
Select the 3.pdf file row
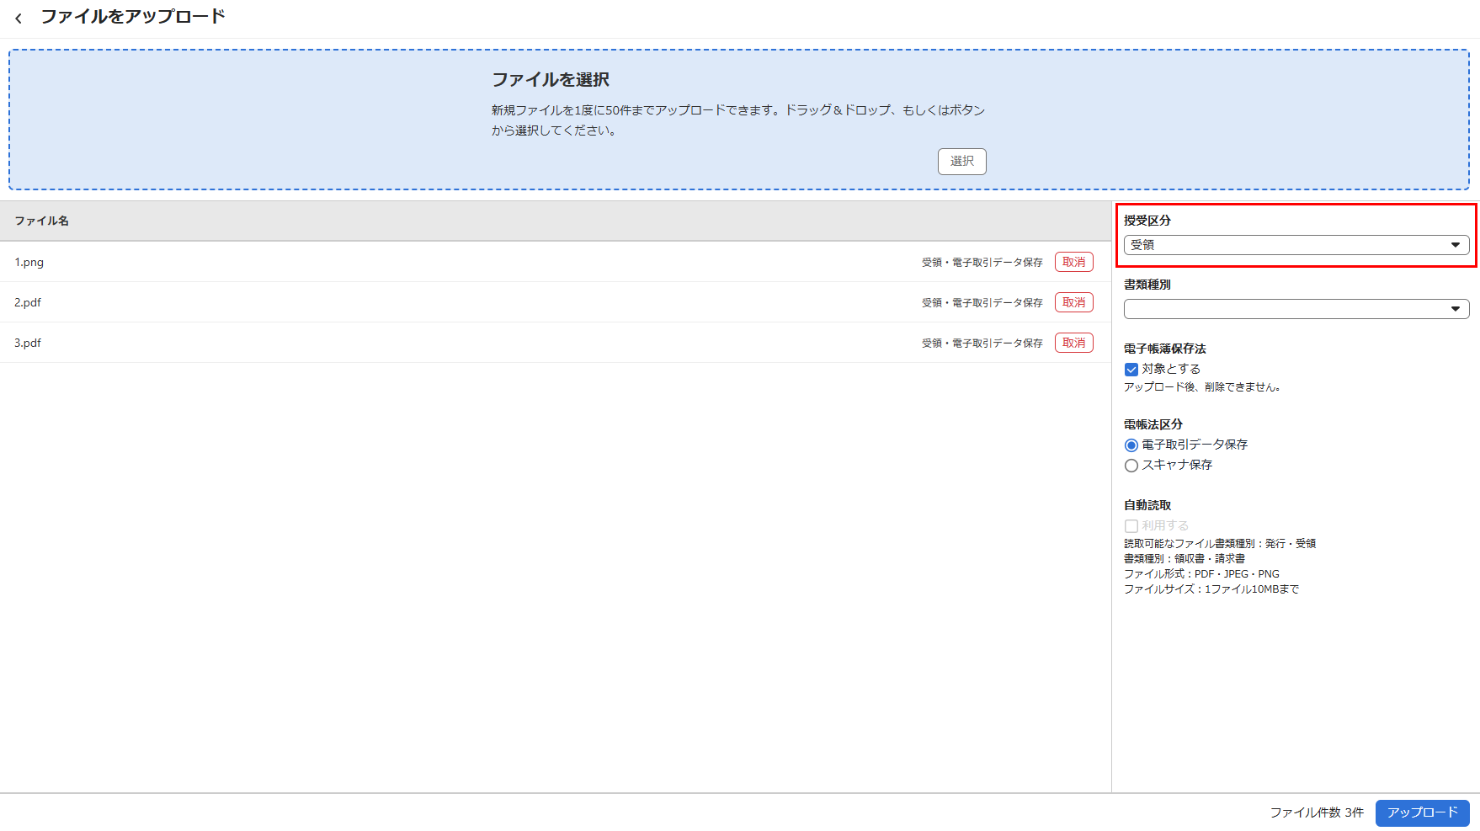click(x=421, y=343)
